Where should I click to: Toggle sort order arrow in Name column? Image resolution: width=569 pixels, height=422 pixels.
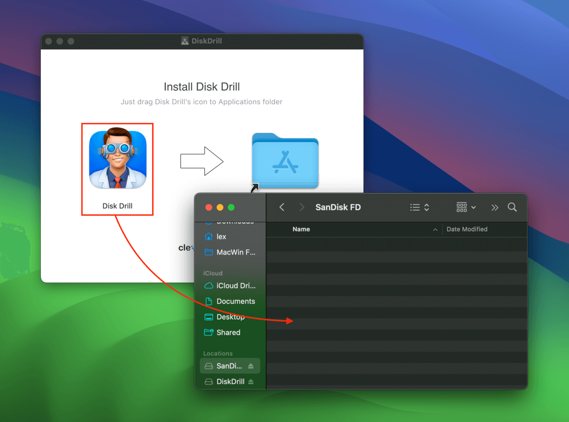(x=435, y=230)
